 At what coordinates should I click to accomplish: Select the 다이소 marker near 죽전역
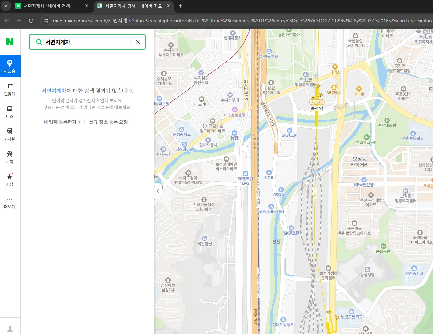click(x=334, y=67)
